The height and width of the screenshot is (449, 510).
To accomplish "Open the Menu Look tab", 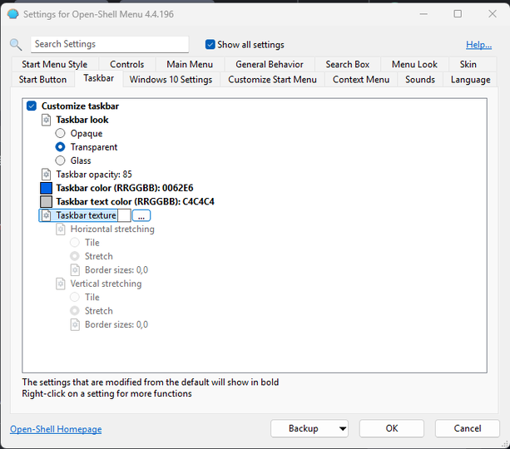I will [x=414, y=64].
